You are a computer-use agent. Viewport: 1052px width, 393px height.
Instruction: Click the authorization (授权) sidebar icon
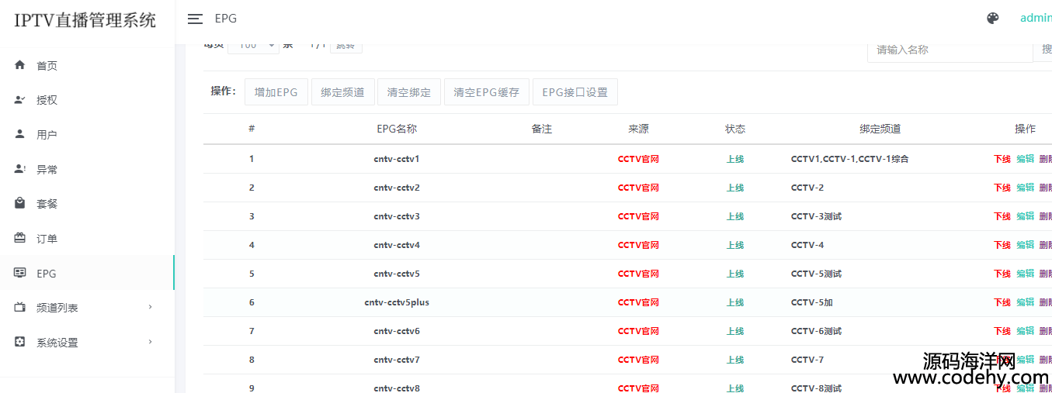(x=20, y=100)
